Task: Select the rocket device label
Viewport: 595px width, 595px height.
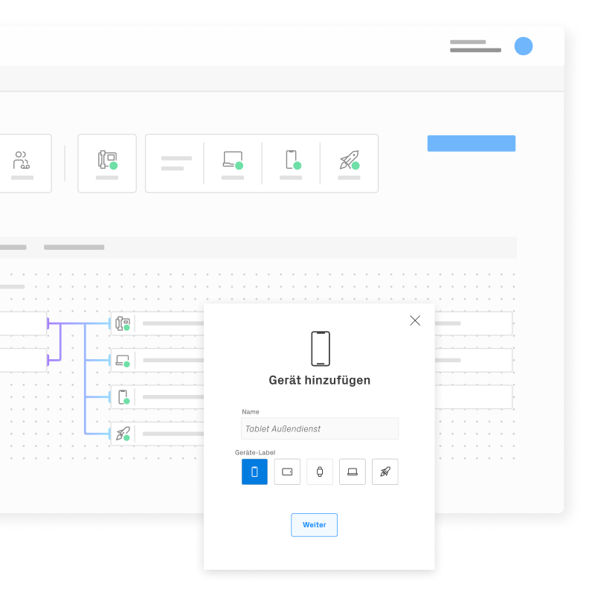Action: click(385, 472)
